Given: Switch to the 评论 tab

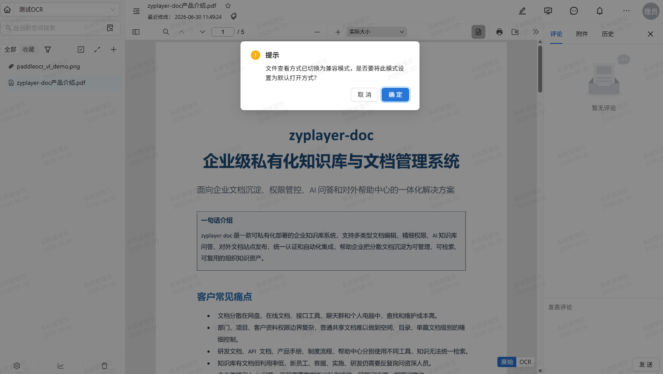Looking at the screenshot, I should tap(556, 34).
